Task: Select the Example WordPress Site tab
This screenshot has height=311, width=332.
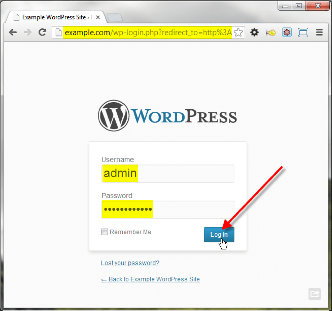Action: pyautogui.click(x=56, y=17)
